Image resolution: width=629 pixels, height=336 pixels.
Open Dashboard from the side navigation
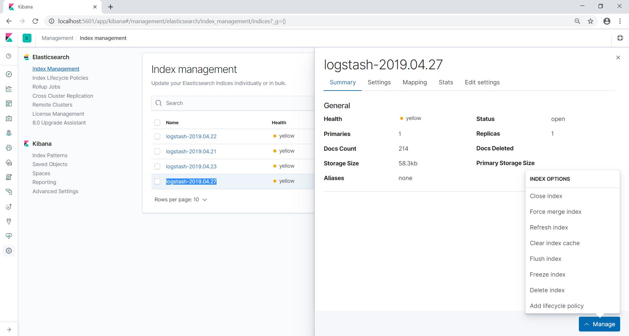click(9, 104)
